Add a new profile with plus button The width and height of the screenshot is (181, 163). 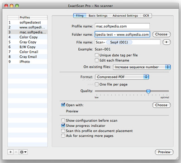pyautogui.click(x=10, y=152)
